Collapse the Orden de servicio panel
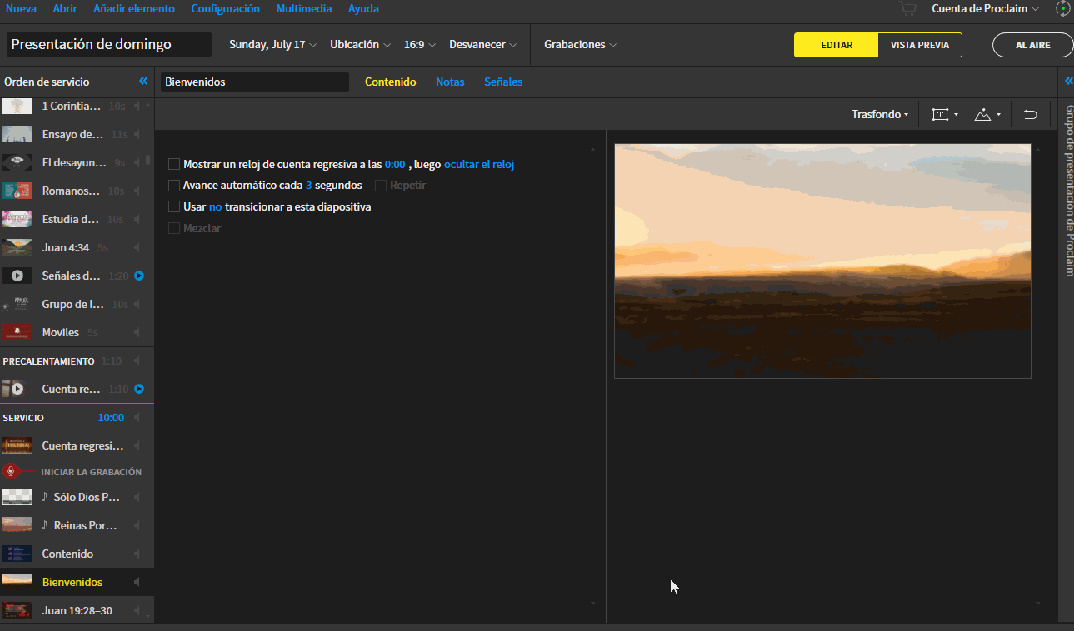This screenshot has width=1074, height=631. click(x=143, y=82)
